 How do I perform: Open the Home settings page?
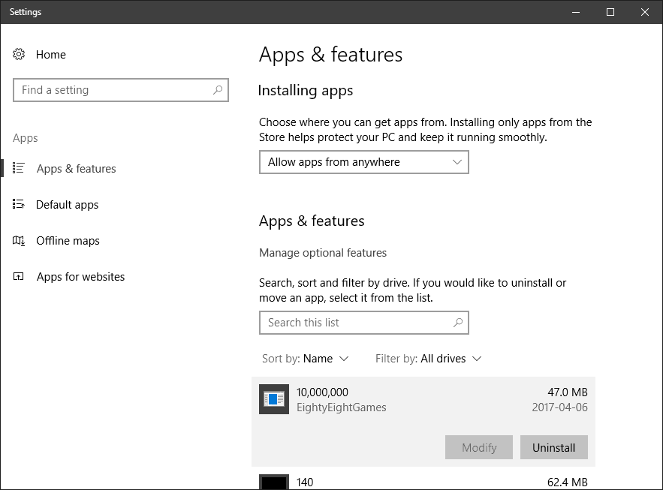(x=51, y=55)
